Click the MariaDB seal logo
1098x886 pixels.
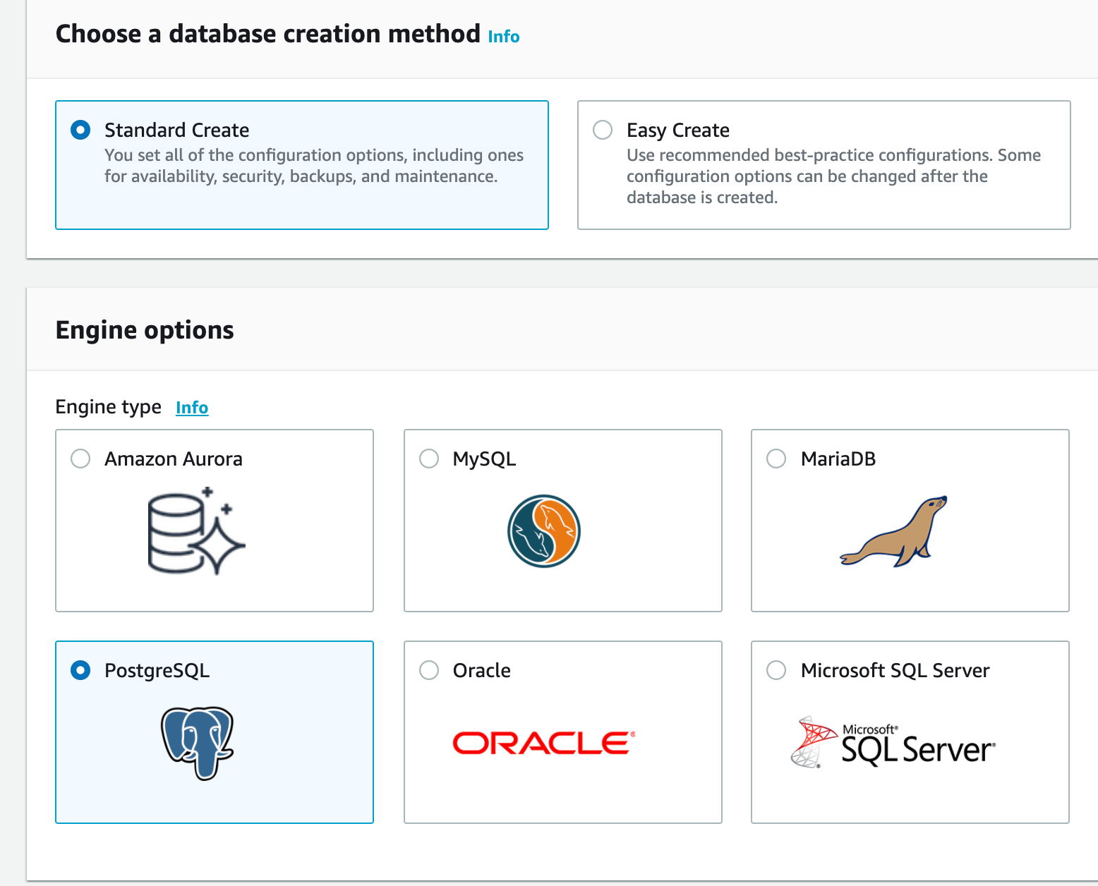pos(894,531)
